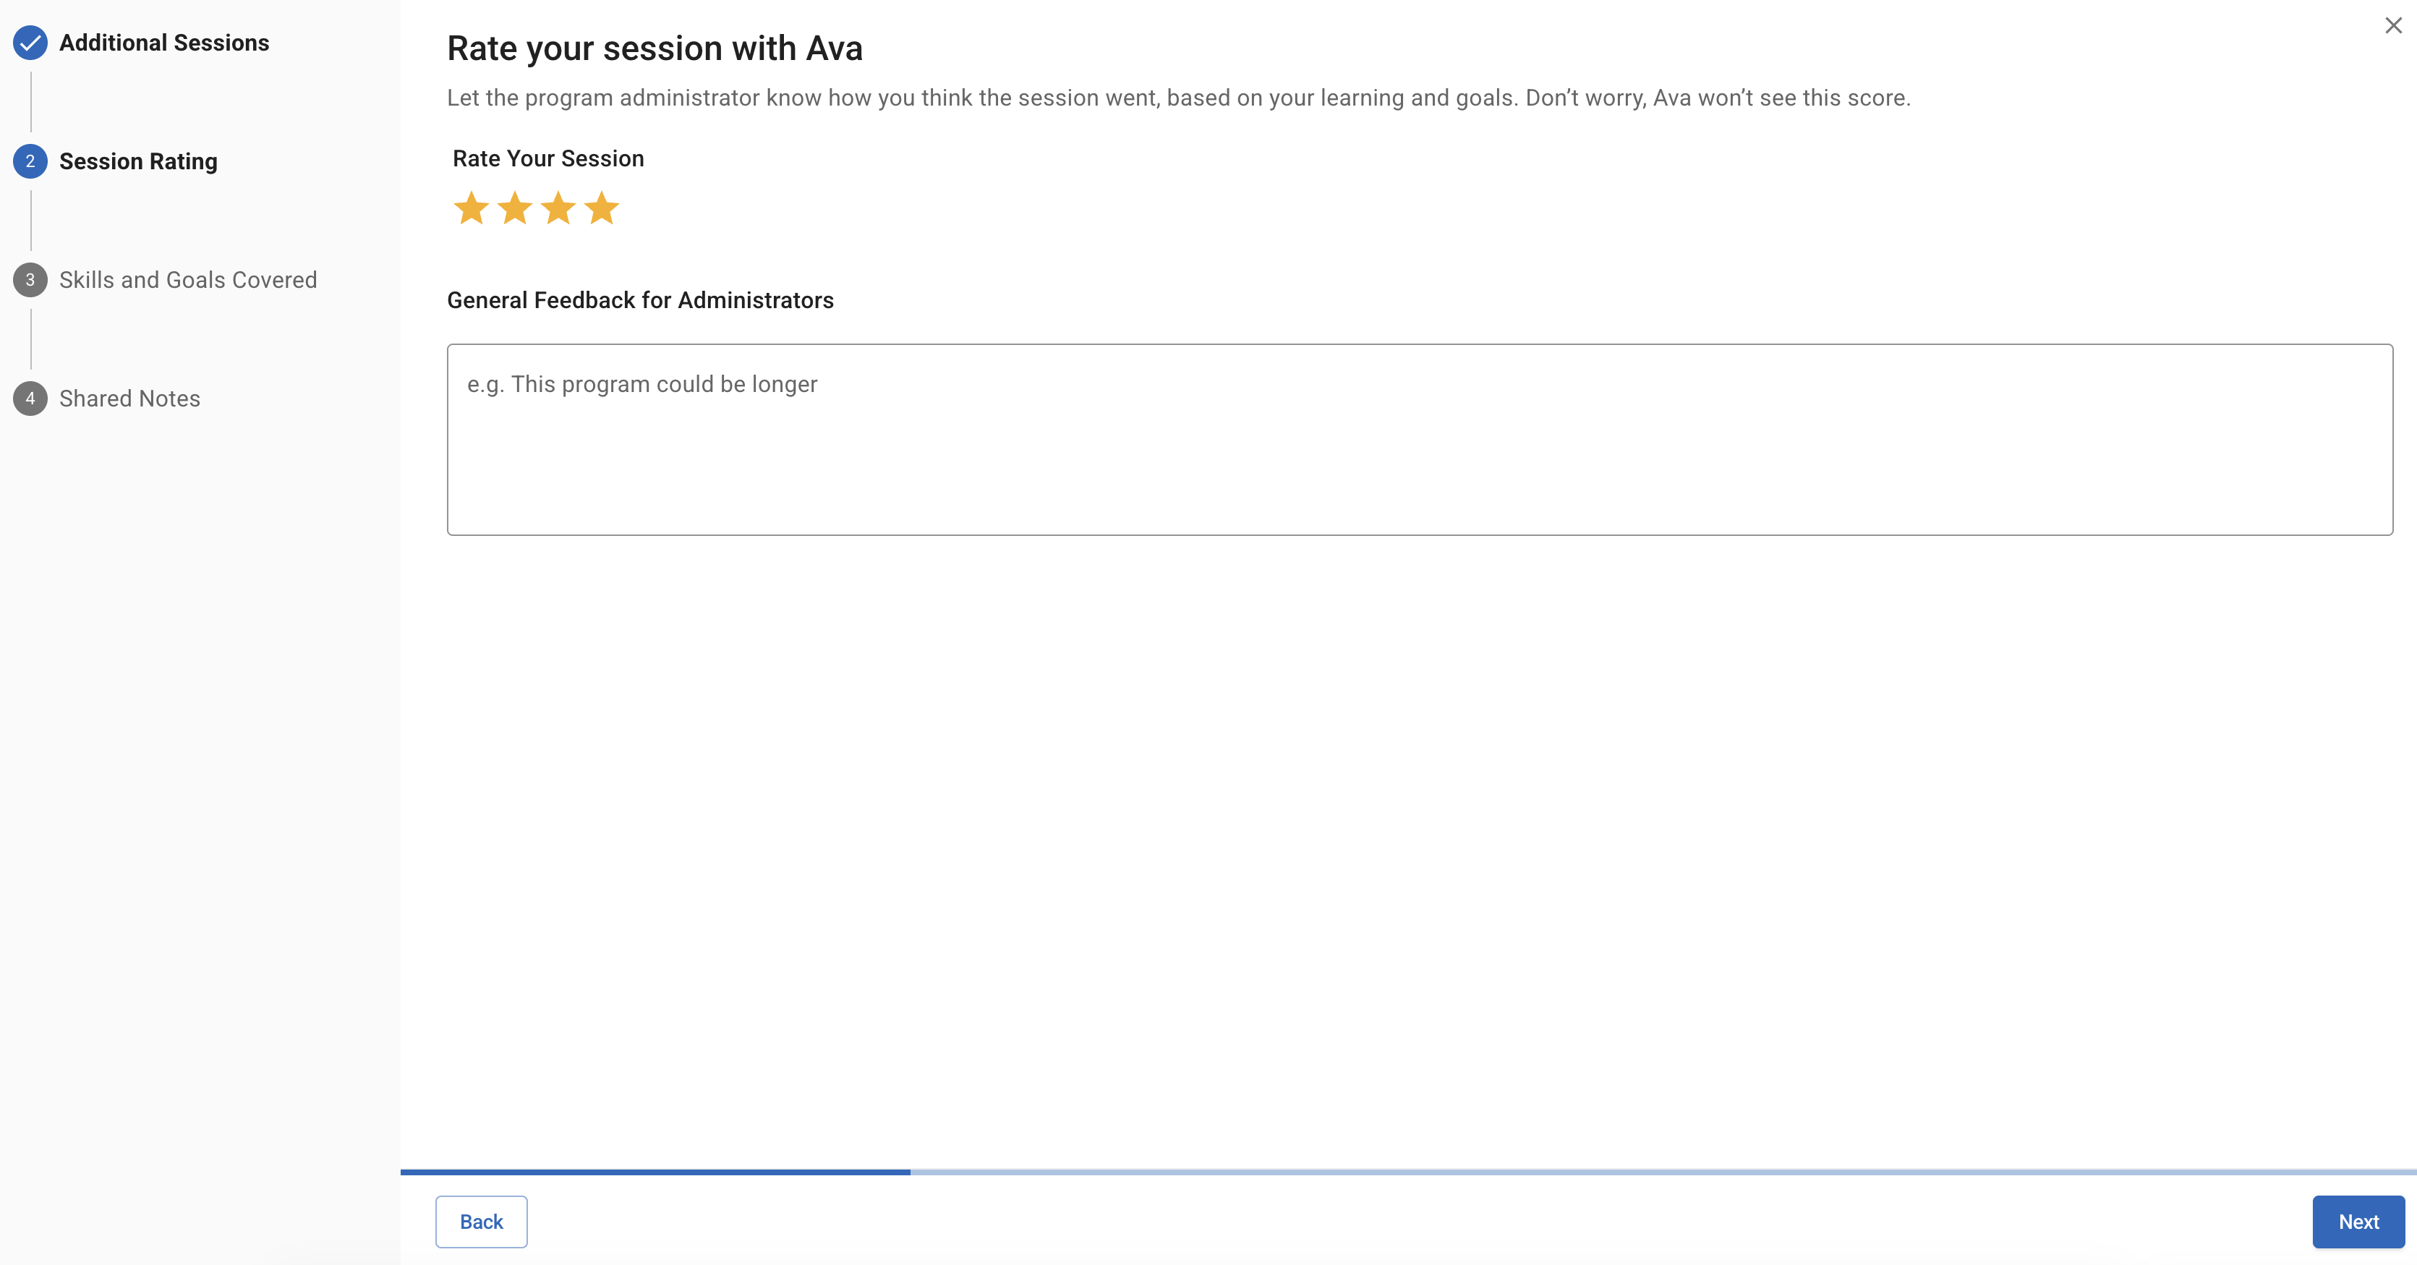This screenshot has width=2417, height=1265.
Task: Click the wizard progress bar
Action: pos(1407,1172)
